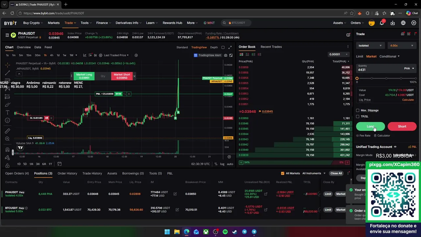
Task: Select the Limit order type tab
Action: (359, 56)
